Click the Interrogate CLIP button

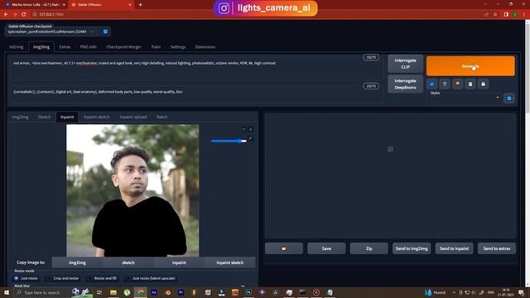tap(405, 64)
